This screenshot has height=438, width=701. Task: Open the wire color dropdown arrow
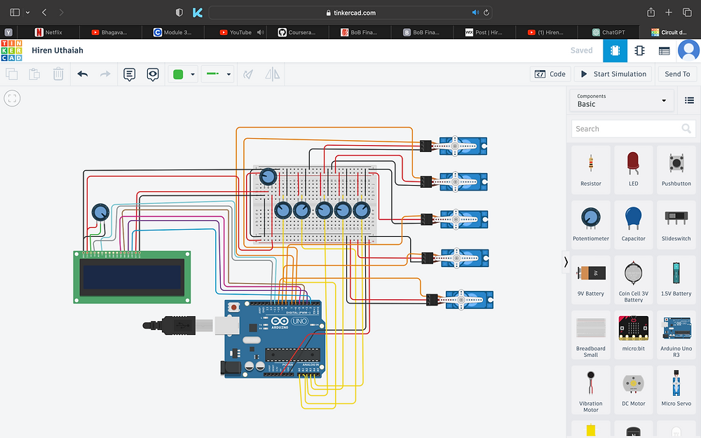coord(192,74)
